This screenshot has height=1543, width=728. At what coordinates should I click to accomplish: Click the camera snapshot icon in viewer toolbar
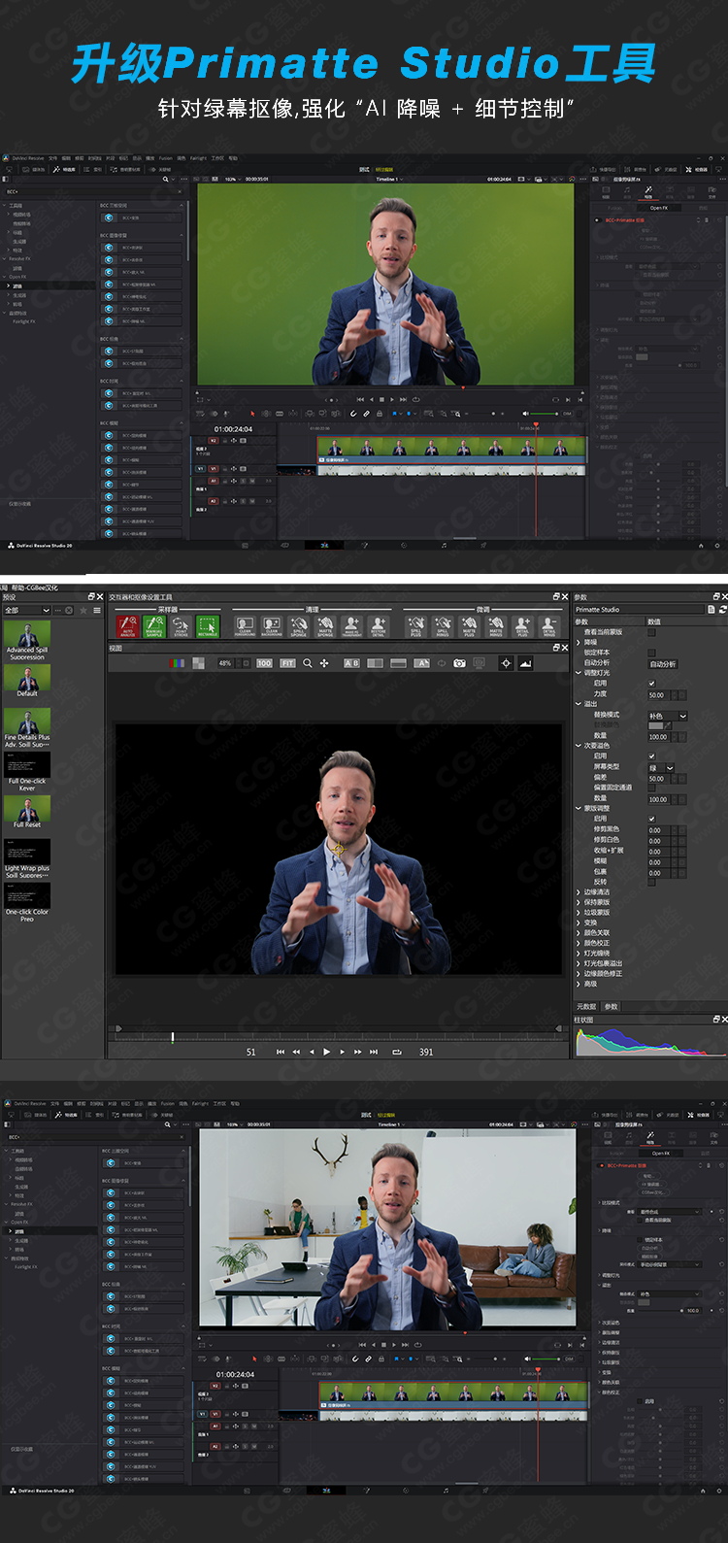pos(460,663)
